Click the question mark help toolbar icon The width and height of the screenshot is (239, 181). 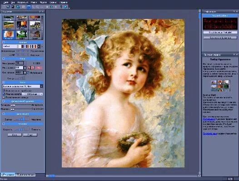click(61, 7)
